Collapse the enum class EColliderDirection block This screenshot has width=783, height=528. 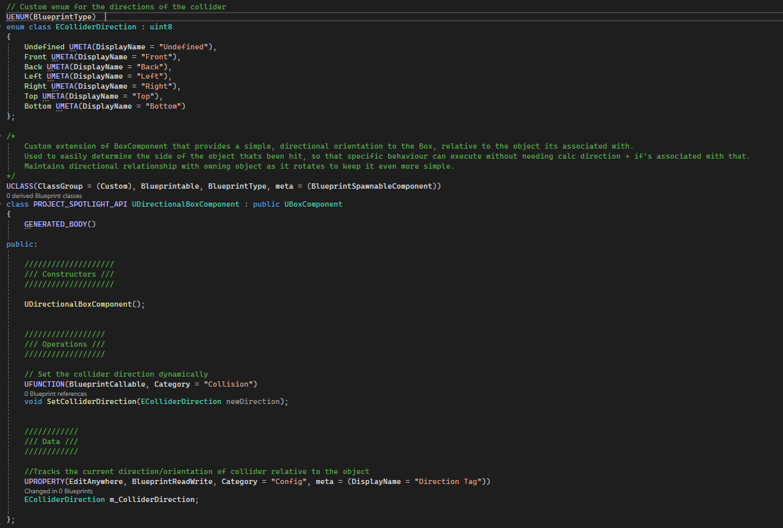(x=3, y=27)
